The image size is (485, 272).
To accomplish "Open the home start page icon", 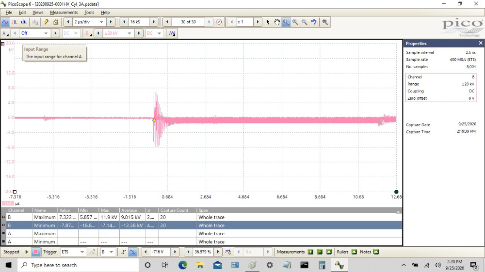I will [56, 22].
